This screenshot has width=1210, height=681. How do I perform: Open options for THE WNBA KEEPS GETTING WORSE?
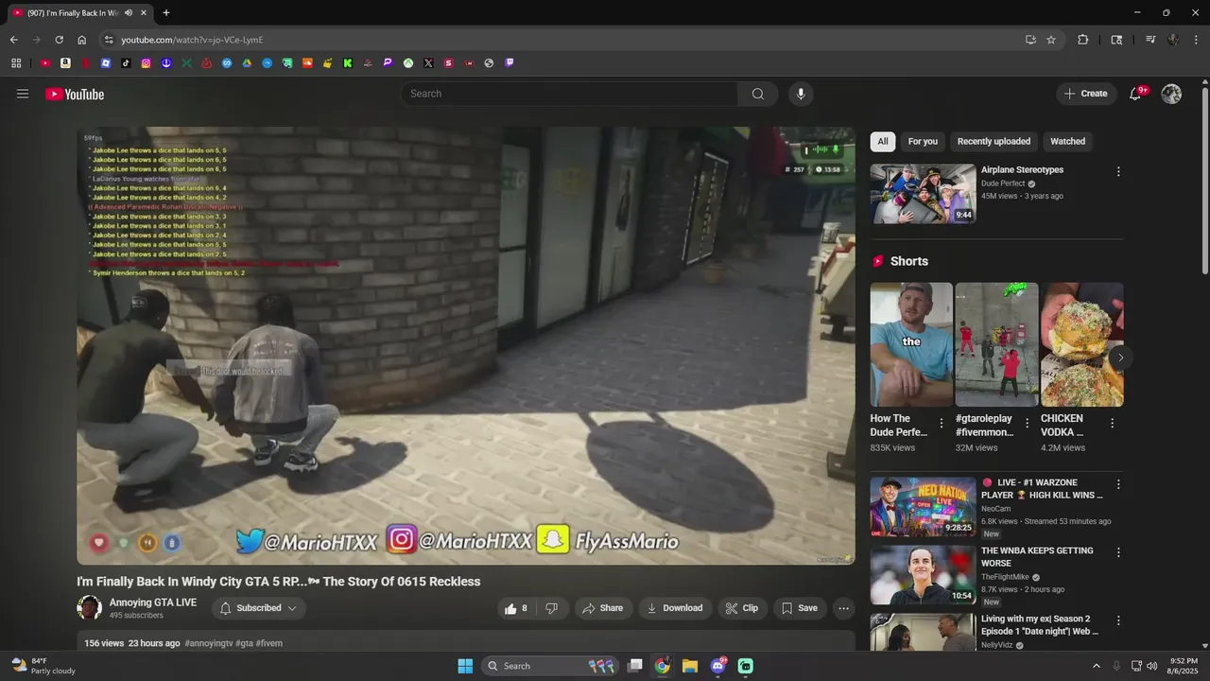1118,552
